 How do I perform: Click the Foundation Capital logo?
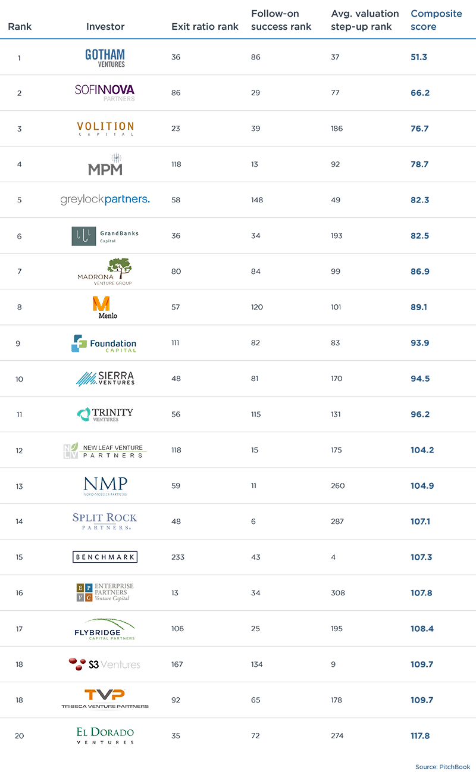(x=104, y=344)
